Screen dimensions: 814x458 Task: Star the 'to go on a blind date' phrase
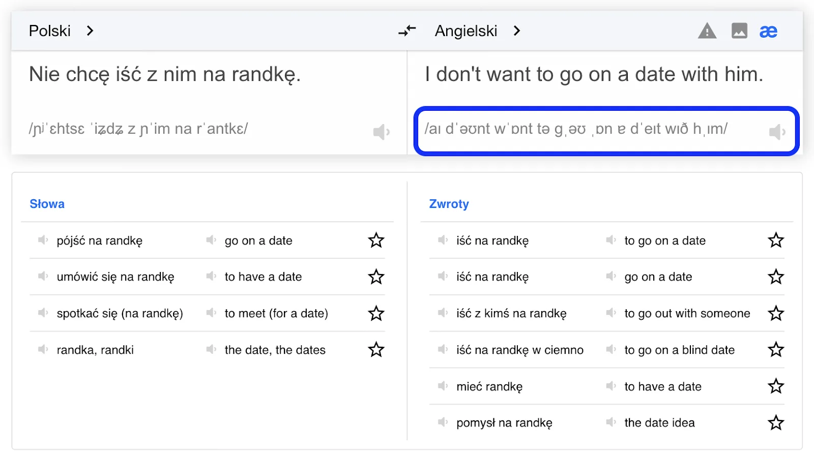point(776,350)
